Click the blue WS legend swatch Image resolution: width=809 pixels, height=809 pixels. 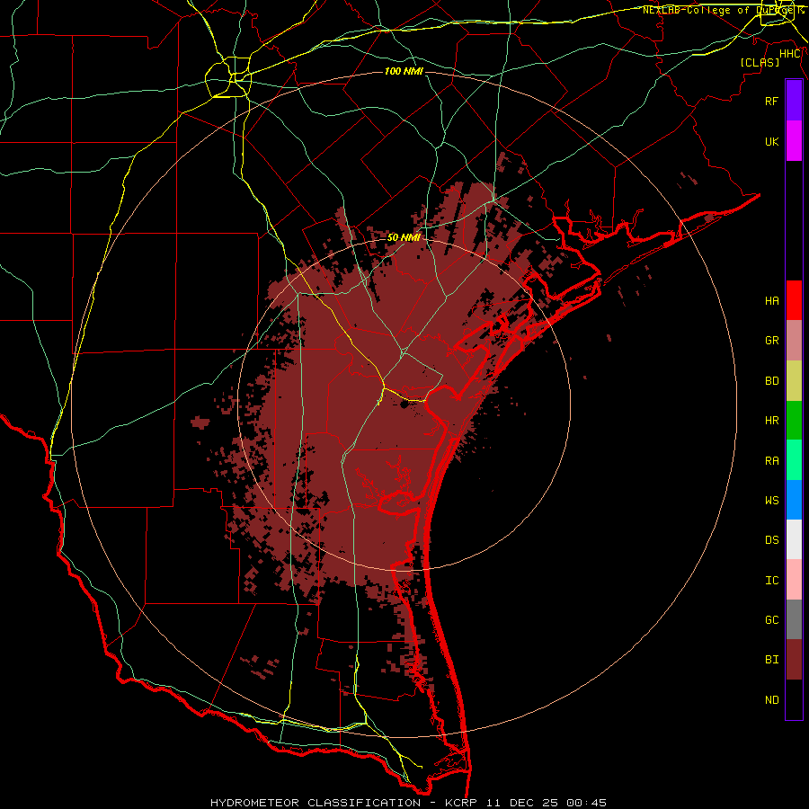pos(794,500)
